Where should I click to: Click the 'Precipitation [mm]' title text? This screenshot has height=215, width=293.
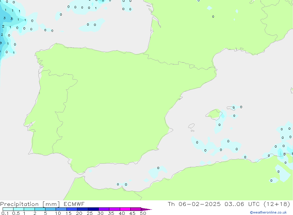[30, 204]
